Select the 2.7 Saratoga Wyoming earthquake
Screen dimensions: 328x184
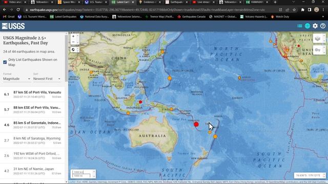point(32,140)
